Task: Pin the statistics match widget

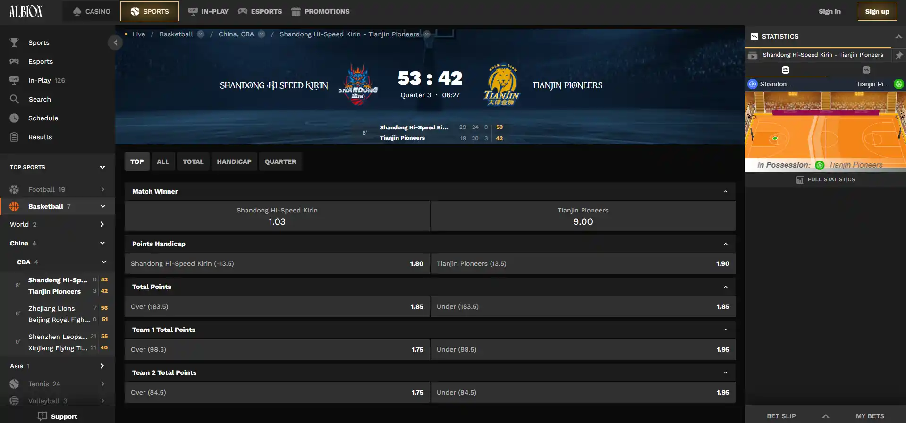Action: coord(899,55)
